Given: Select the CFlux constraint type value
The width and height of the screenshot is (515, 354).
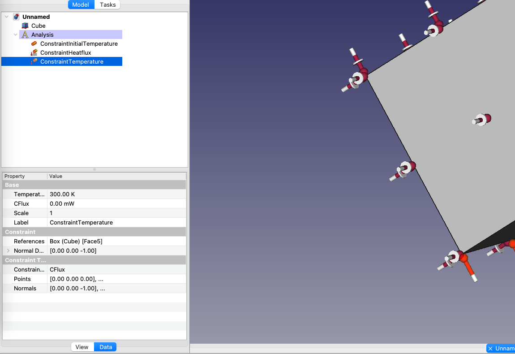Looking at the screenshot, I should pyautogui.click(x=57, y=269).
